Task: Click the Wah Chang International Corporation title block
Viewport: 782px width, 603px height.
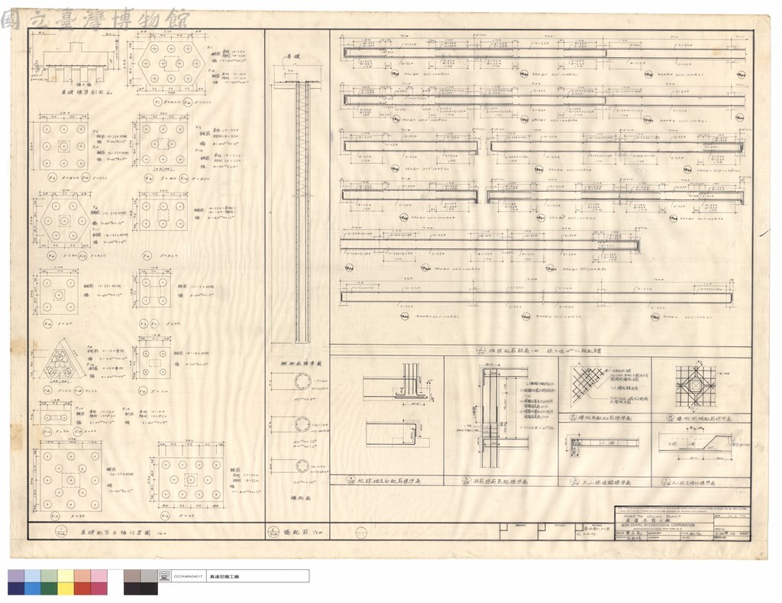Action: point(683,523)
